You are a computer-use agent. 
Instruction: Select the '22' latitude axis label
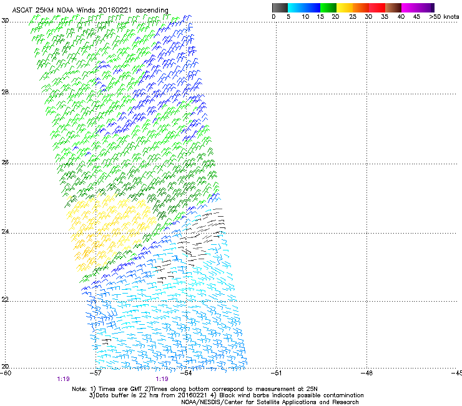coord(5,300)
